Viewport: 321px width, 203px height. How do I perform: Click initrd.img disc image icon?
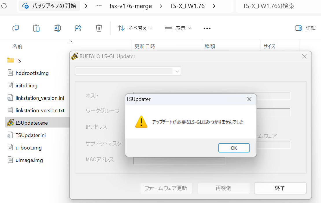point(10,85)
